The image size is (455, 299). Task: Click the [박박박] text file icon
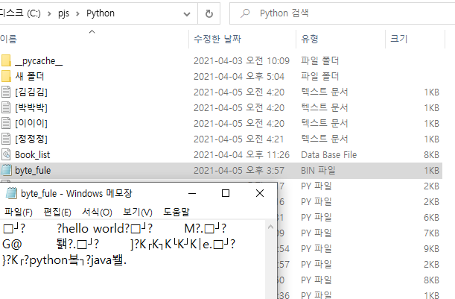tap(6, 108)
